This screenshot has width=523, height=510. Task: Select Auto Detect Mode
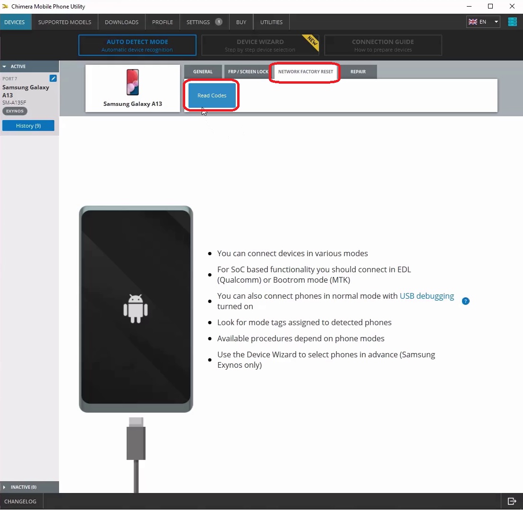[137, 45]
